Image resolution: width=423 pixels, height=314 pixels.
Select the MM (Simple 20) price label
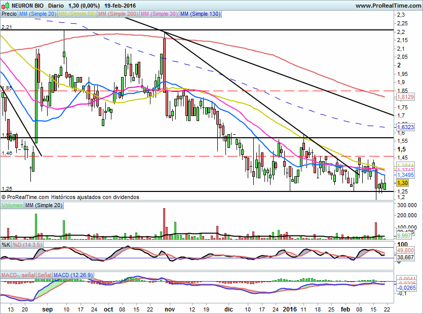click(38, 14)
